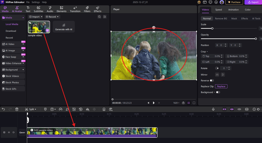Screen dimensions: 262x143
Task: Click the Position X input field
Action: [221, 45]
